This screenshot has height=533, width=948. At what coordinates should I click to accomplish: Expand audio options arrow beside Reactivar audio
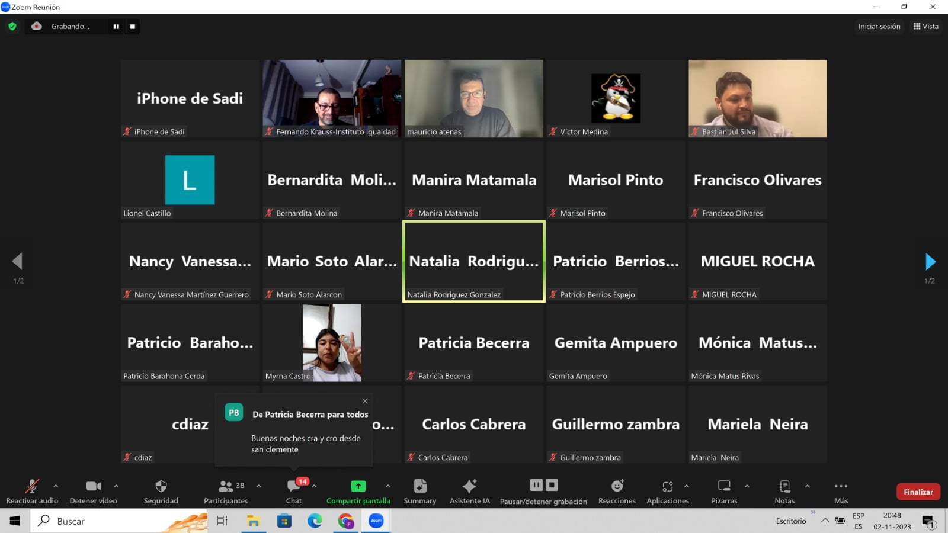point(56,486)
